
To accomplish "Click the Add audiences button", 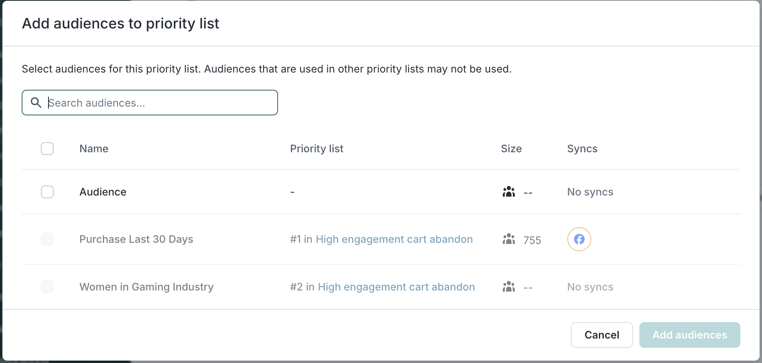I will click(689, 335).
